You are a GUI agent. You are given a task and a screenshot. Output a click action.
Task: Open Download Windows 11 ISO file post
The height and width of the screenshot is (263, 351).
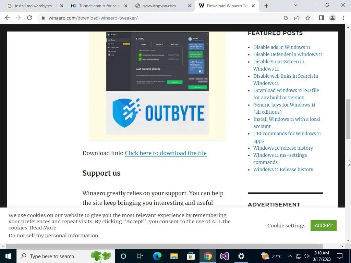[x=286, y=94]
